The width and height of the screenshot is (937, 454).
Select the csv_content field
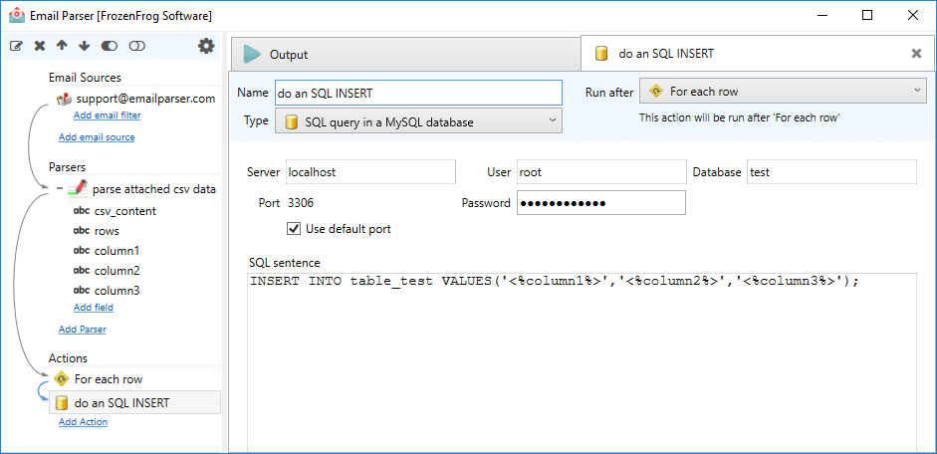(x=125, y=211)
